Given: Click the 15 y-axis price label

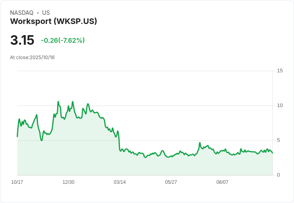Looking at the screenshot, I should tap(280, 71).
